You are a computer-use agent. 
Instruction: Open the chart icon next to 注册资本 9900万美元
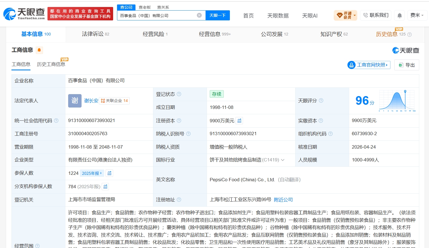239,121
